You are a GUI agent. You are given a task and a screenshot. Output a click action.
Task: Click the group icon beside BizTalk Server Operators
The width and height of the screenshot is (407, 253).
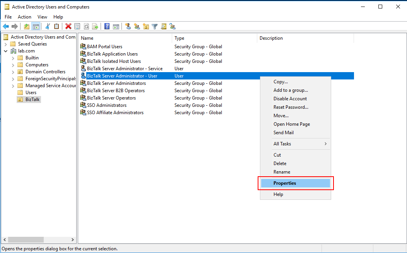[x=83, y=98]
